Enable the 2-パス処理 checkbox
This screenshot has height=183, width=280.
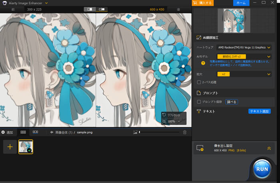pos(199,82)
